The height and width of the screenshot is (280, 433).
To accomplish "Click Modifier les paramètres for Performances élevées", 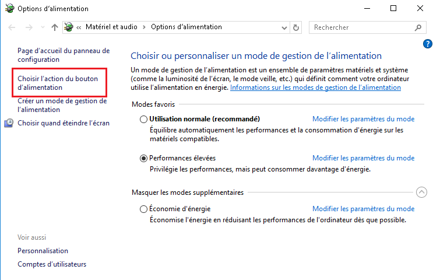I will (364, 158).
